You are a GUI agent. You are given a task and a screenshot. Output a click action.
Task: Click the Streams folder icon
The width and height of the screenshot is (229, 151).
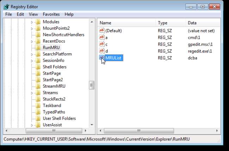click(x=38, y=93)
